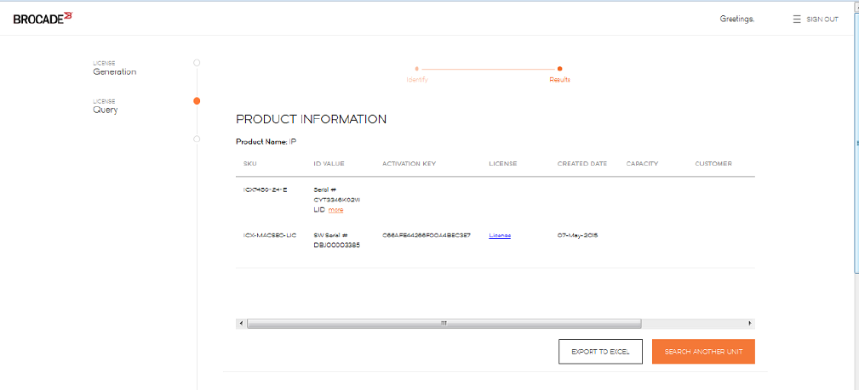Image resolution: width=859 pixels, height=390 pixels.
Task: Select the activation key value
Action: pos(426,235)
